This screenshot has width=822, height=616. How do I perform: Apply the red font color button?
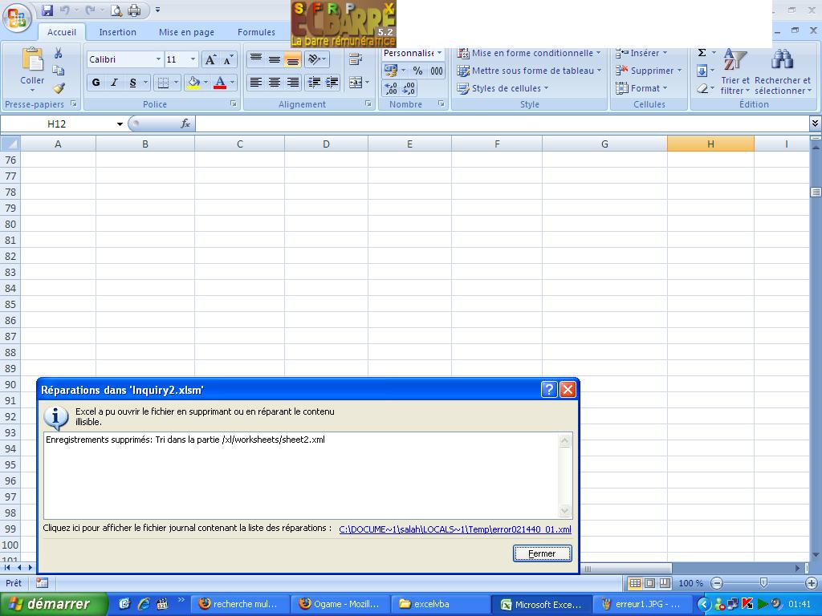click(220, 83)
